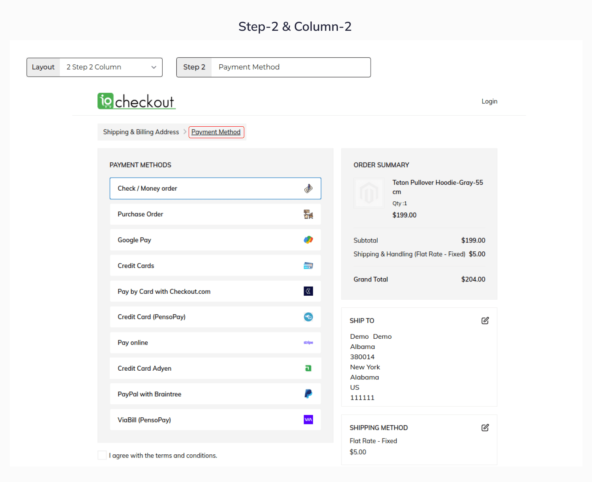The height and width of the screenshot is (482, 592).
Task: Edit the Ship To address
Action: coord(485,321)
